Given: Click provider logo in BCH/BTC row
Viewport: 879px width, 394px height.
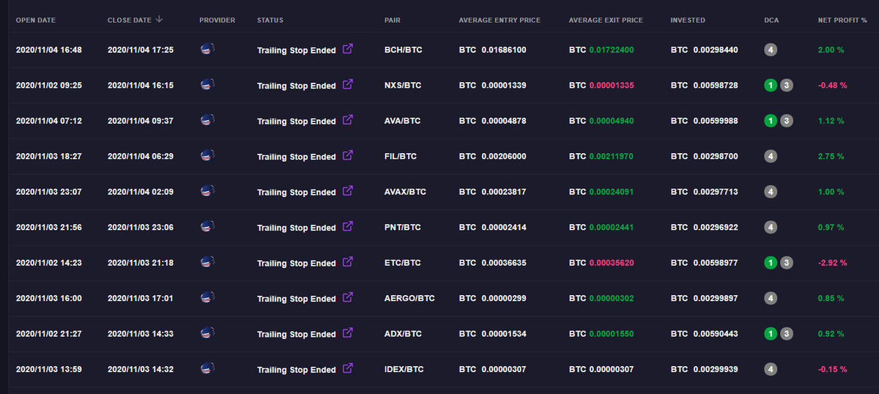Looking at the screenshot, I should coord(207,50).
